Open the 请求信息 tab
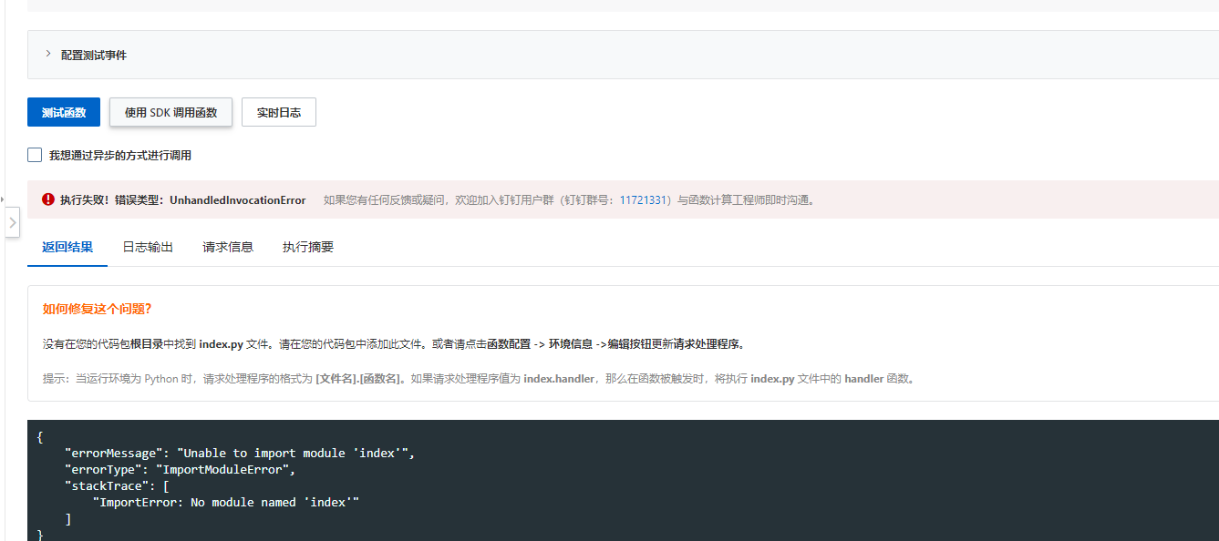 [x=228, y=247]
